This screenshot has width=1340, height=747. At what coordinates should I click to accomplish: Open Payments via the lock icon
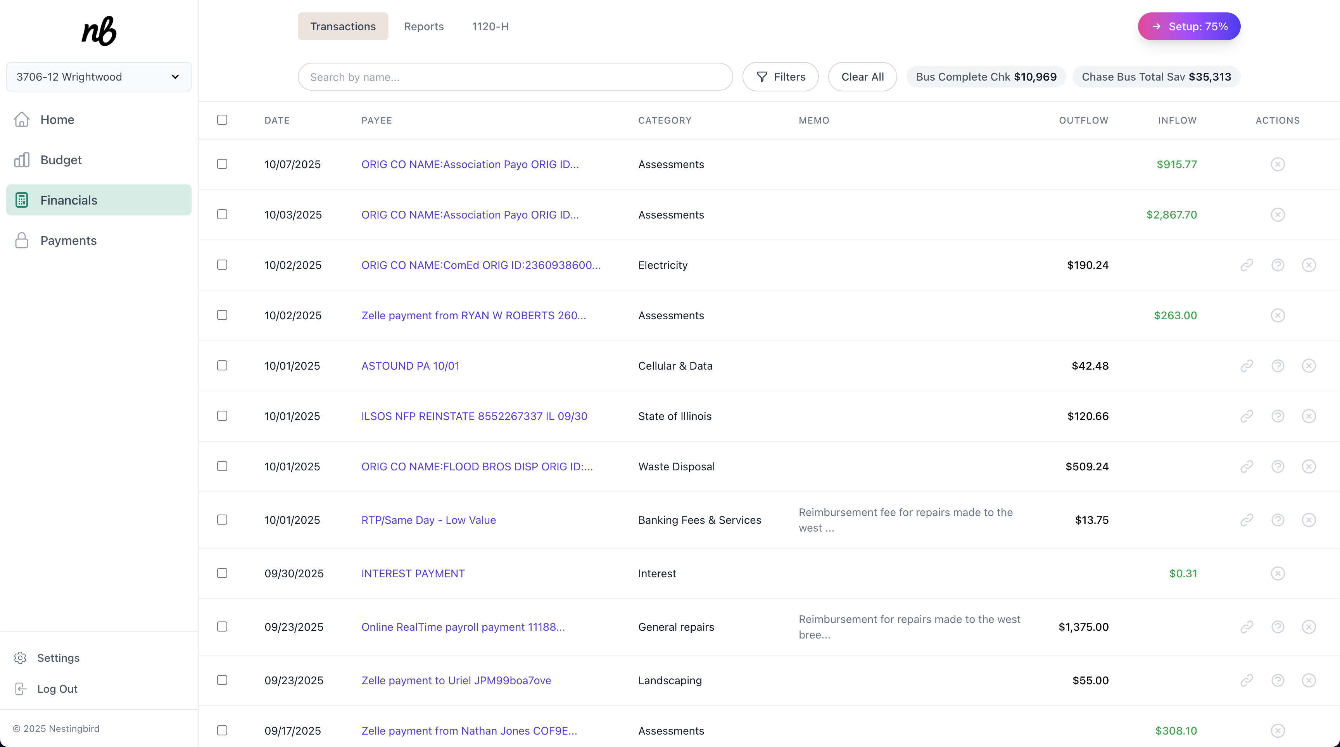pos(21,240)
